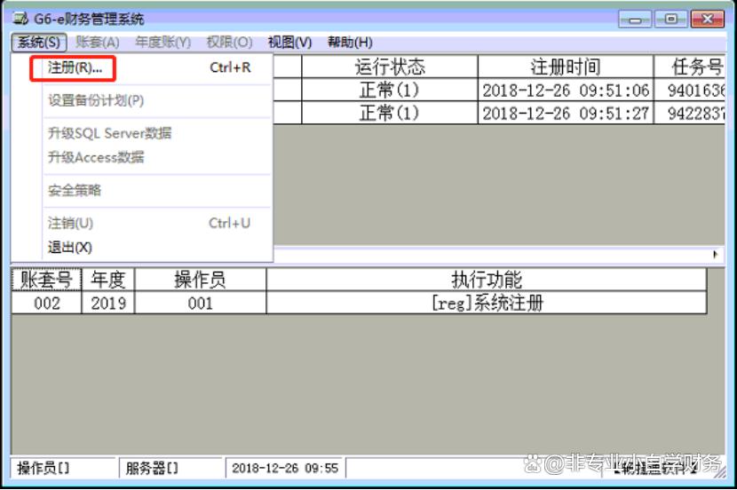
Task: Minimize the G6-e window
Action: point(635,20)
